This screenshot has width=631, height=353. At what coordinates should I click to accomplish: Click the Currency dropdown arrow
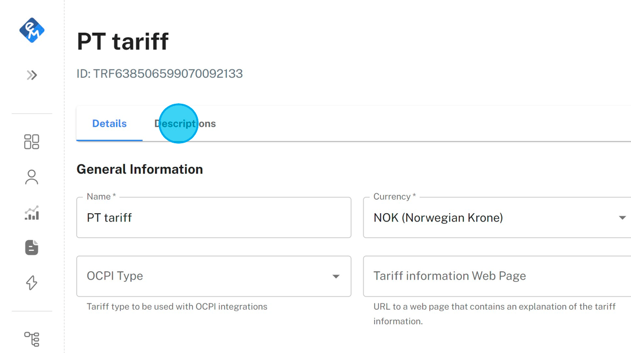622,218
